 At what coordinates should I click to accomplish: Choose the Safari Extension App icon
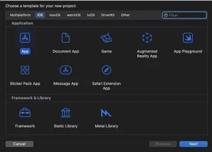107,70
